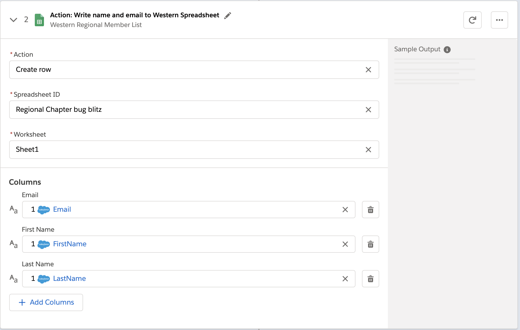Collapse step 2 using the chevron

click(x=13, y=20)
